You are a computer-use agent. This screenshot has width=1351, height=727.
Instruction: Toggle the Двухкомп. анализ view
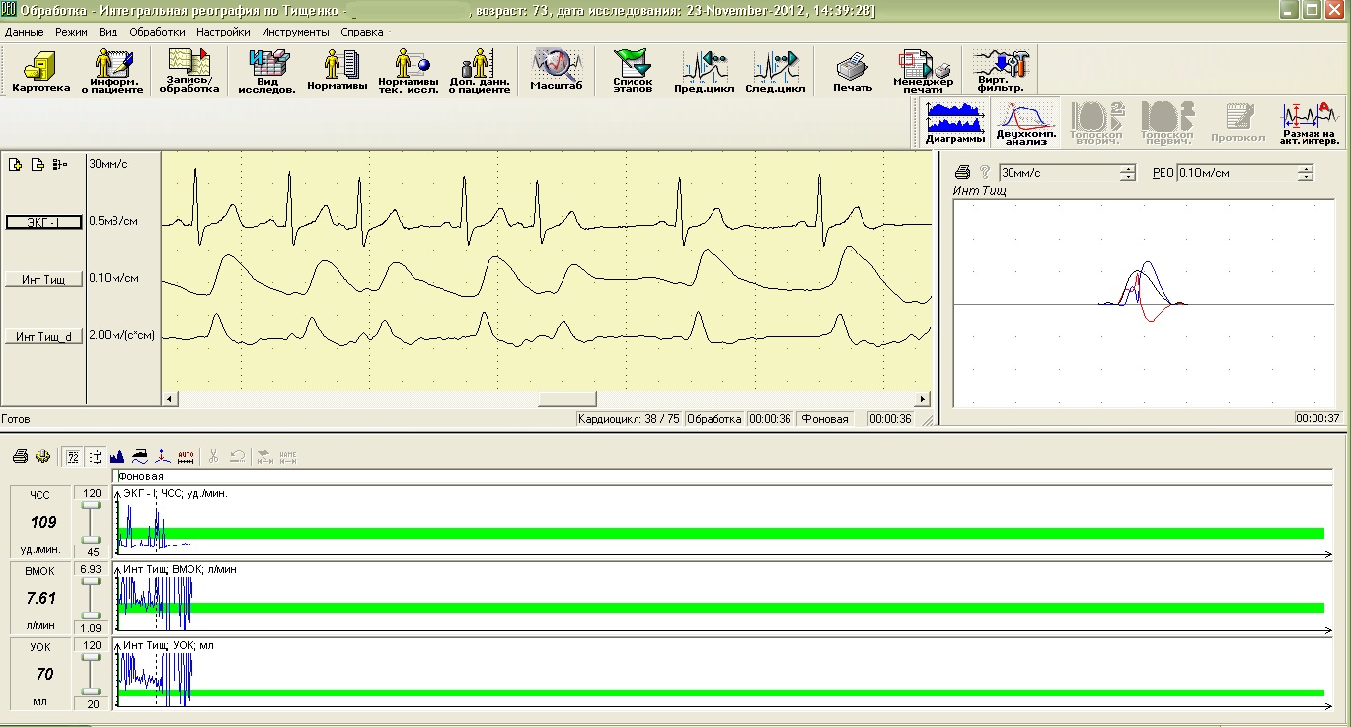tap(1025, 122)
